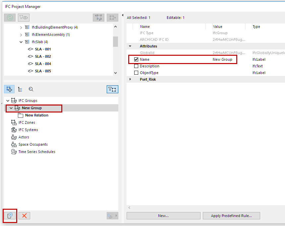Select Time Series Schedules in tree
This screenshot has width=285, height=226.
pos(37,152)
